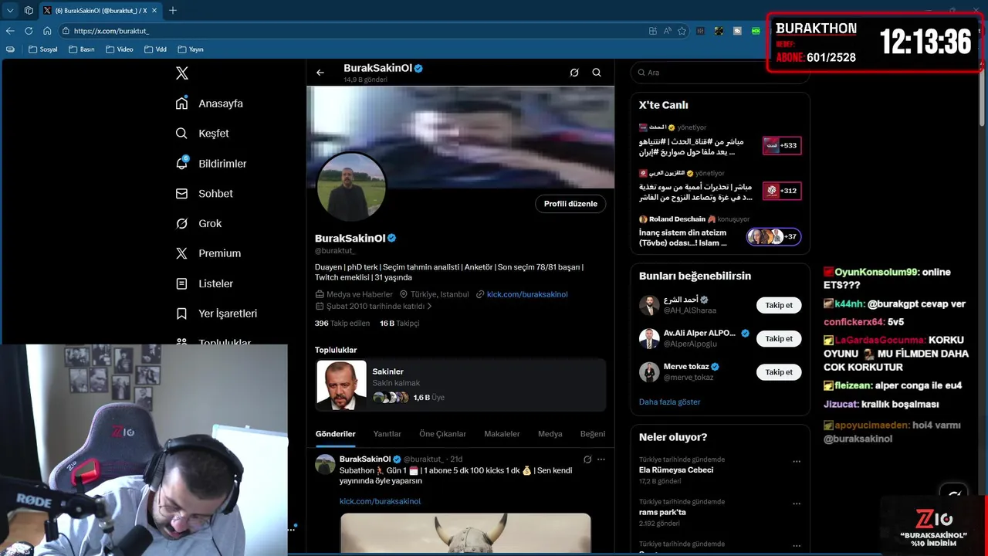Click Read aloud icon in address bar

click(x=667, y=31)
